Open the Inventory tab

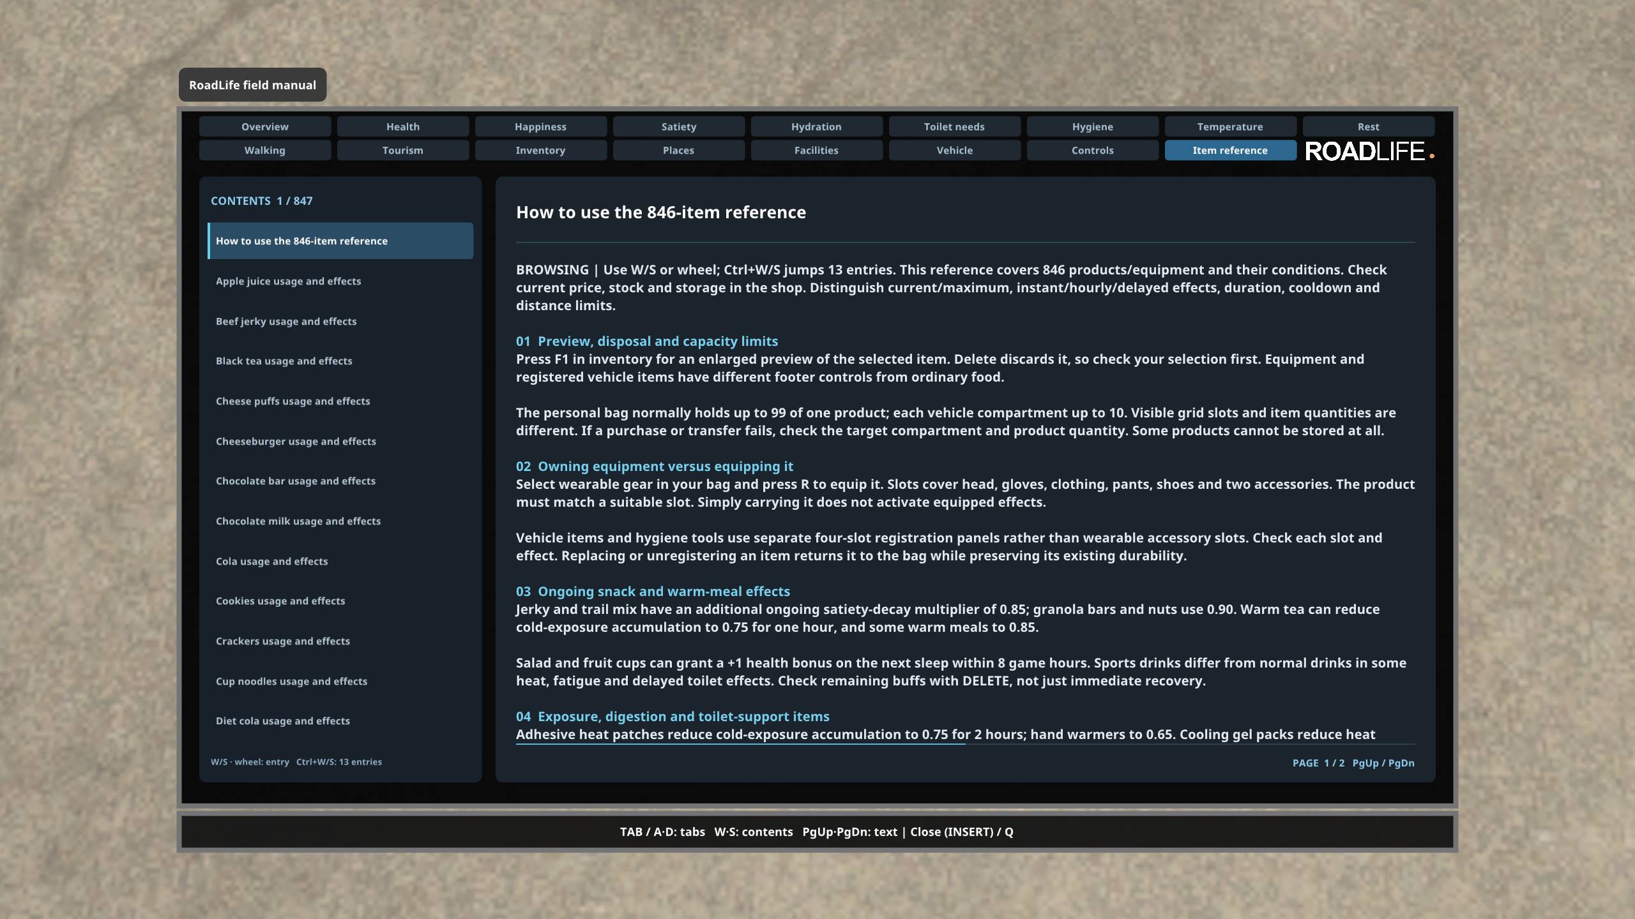point(541,150)
